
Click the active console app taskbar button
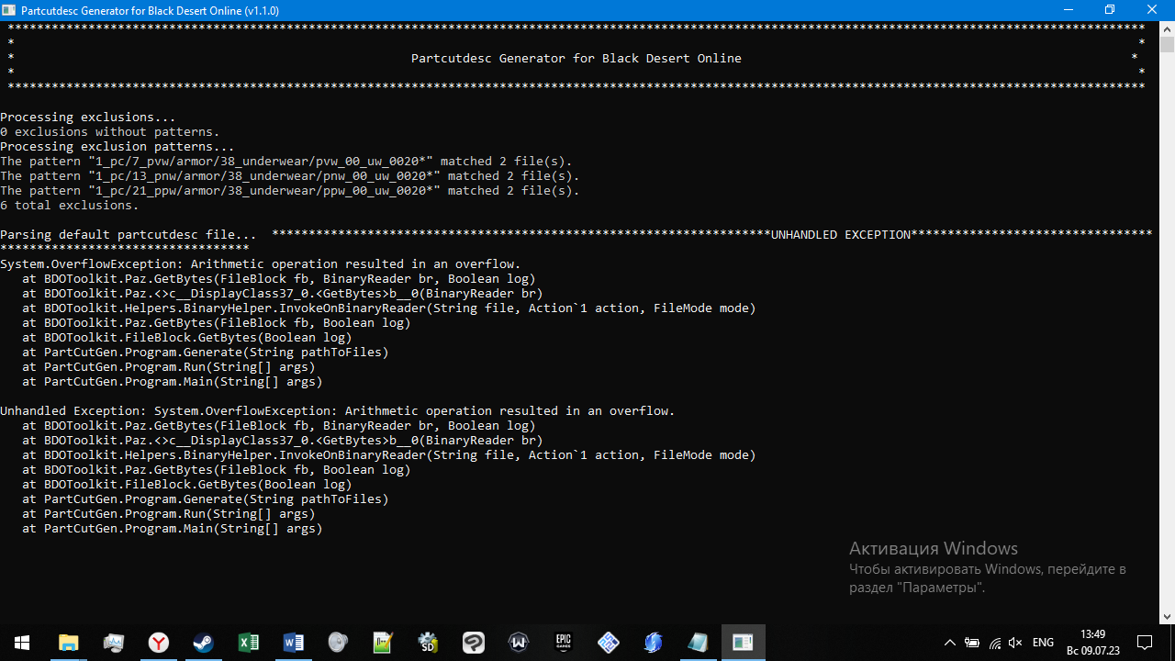[743, 642]
